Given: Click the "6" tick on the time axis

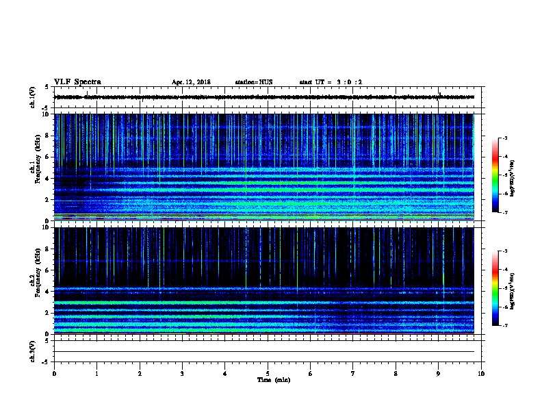Looking at the screenshot, I should point(311,374).
